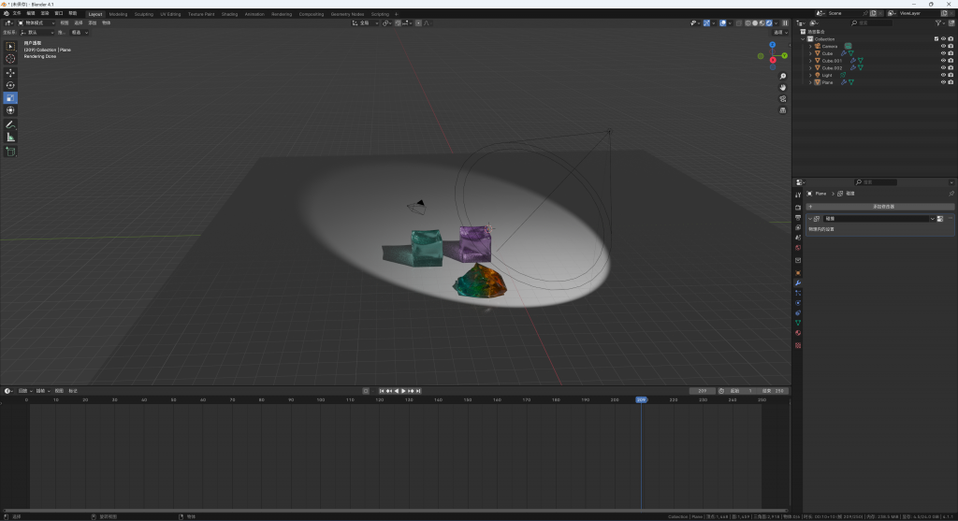The image size is (958, 521).
Task: Click the current frame marker on the timeline
Action: click(641, 399)
